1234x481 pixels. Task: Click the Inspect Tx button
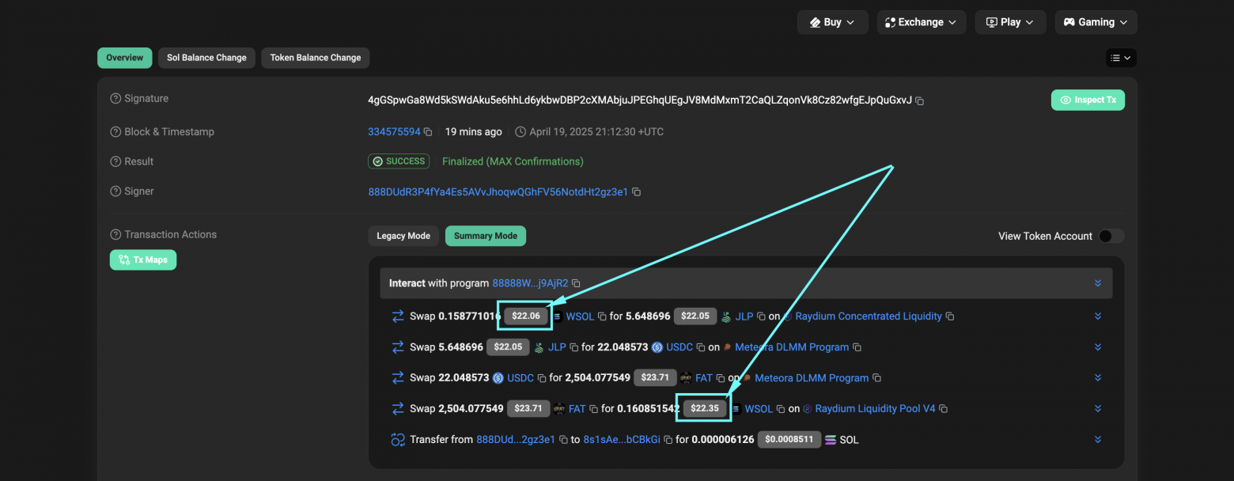coord(1088,100)
